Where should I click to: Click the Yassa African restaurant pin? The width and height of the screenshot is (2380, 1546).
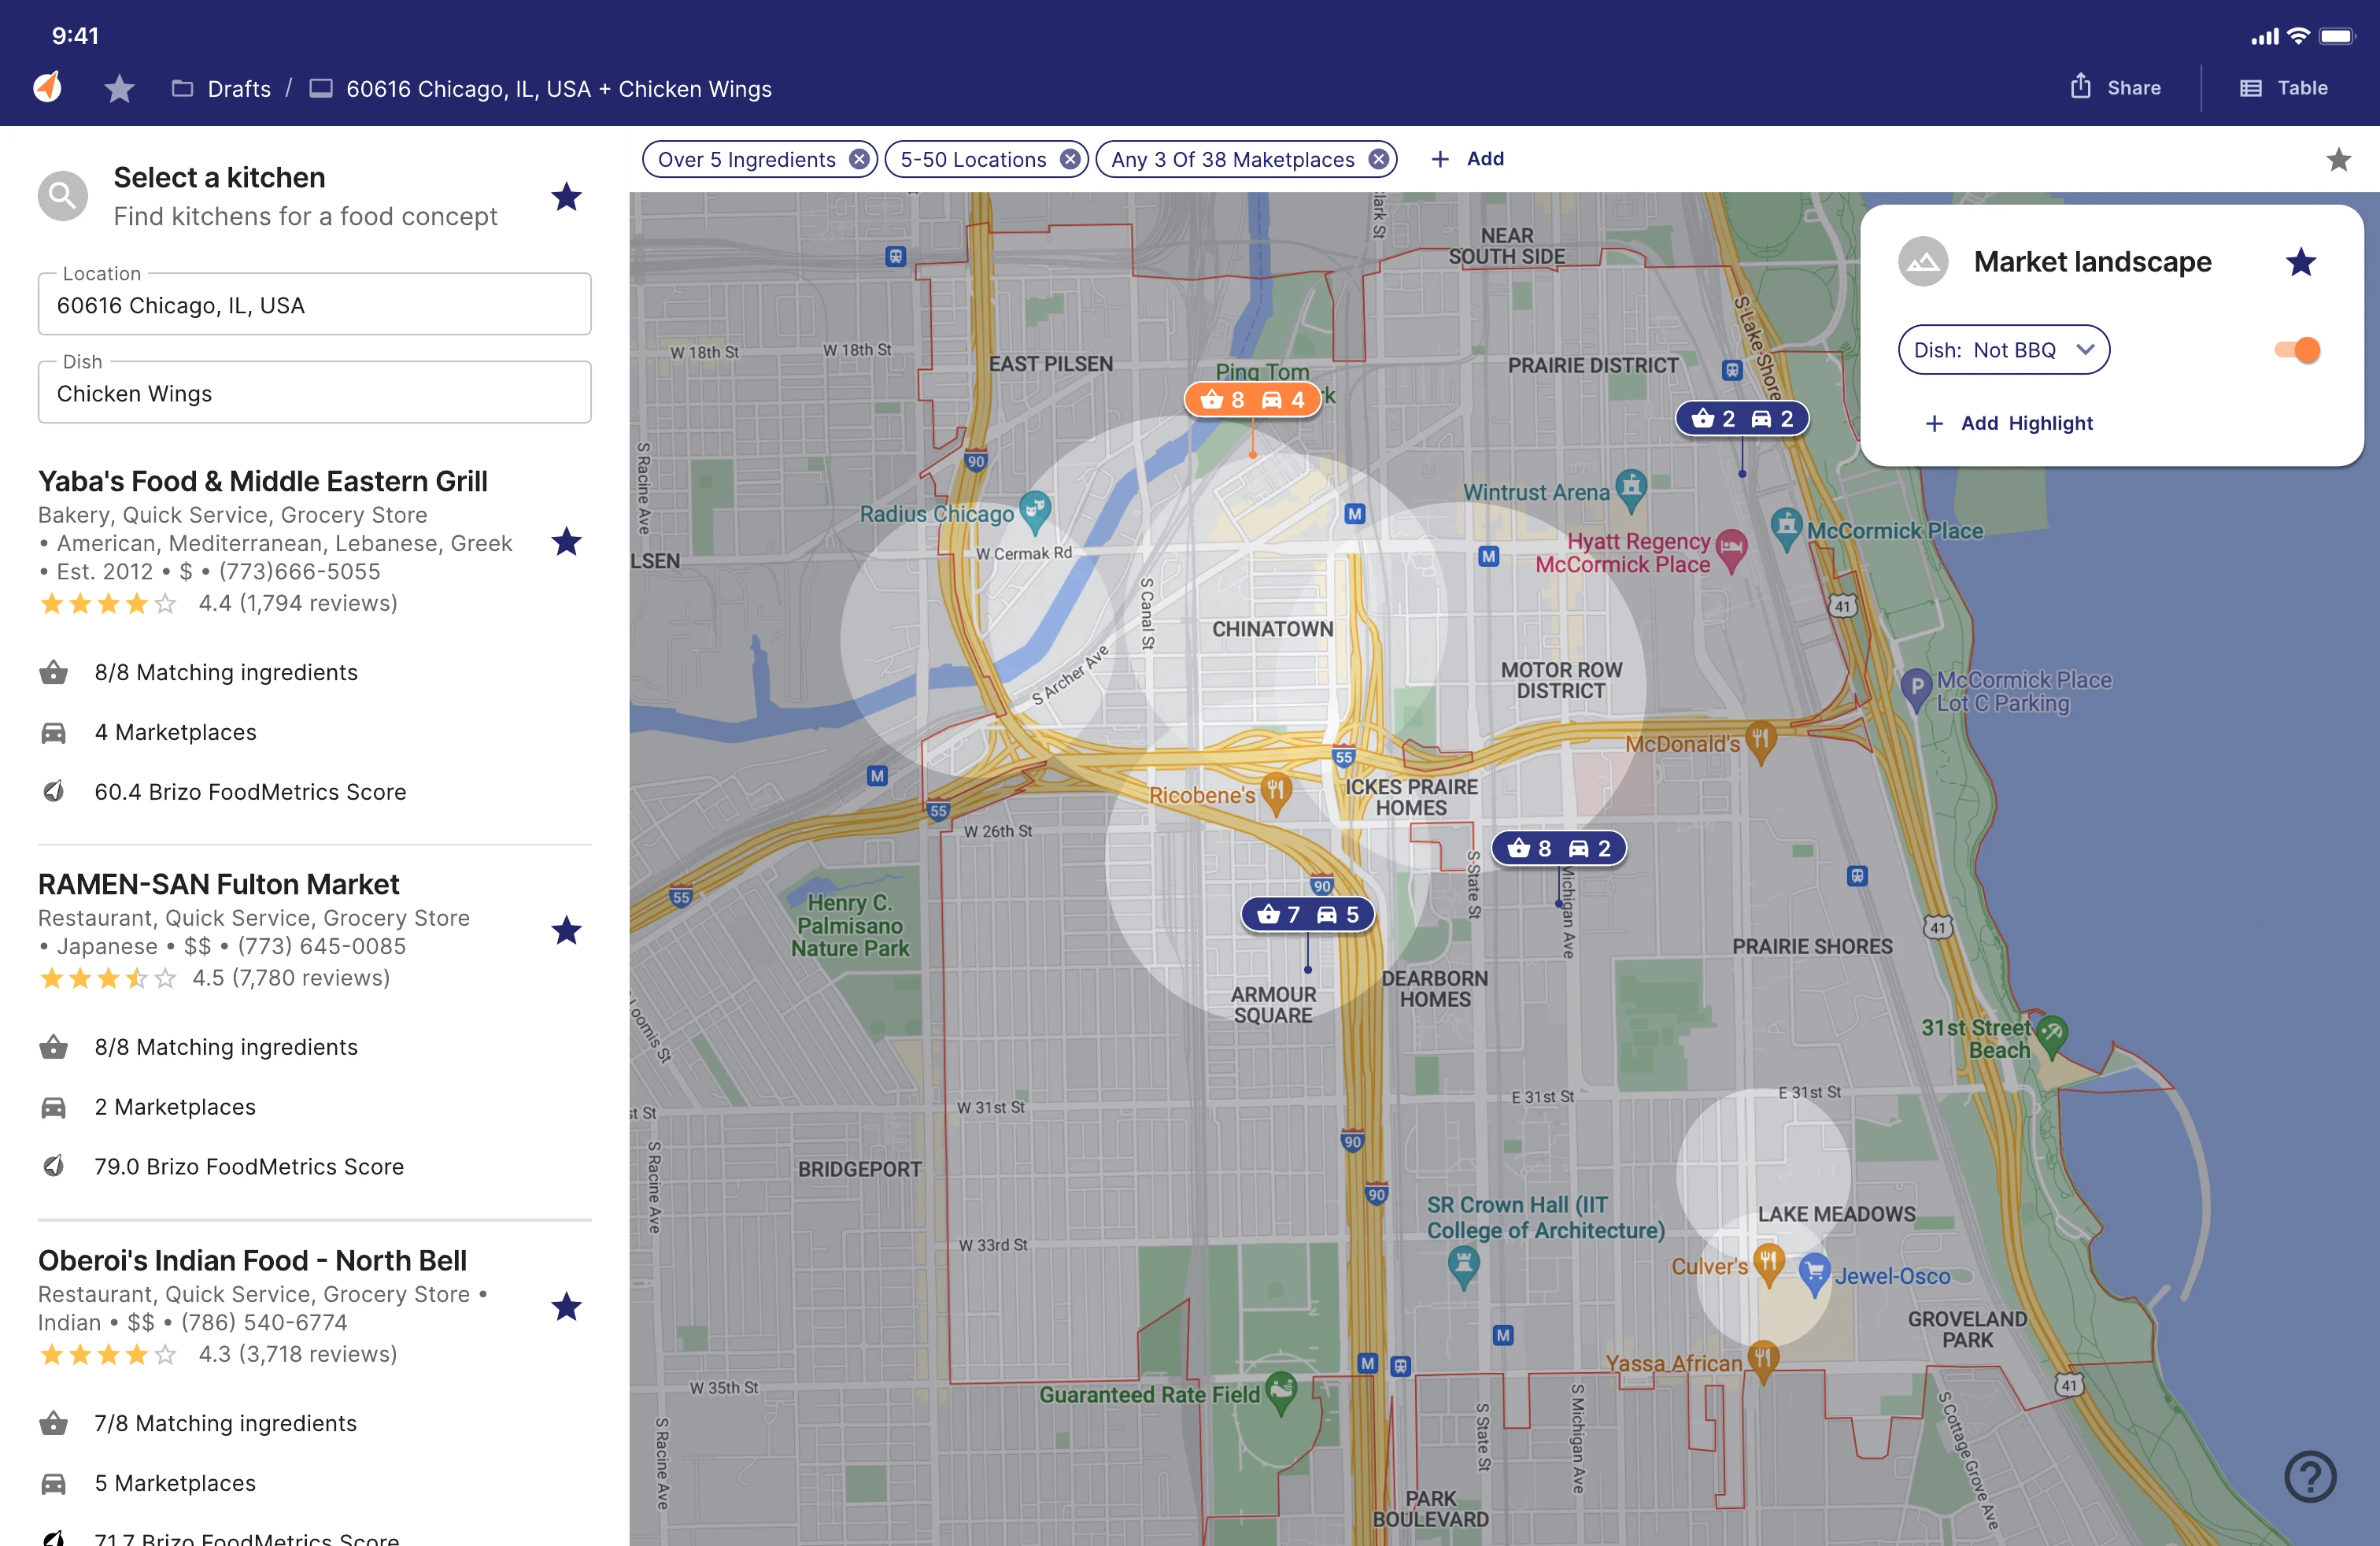coord(1762,1362)
